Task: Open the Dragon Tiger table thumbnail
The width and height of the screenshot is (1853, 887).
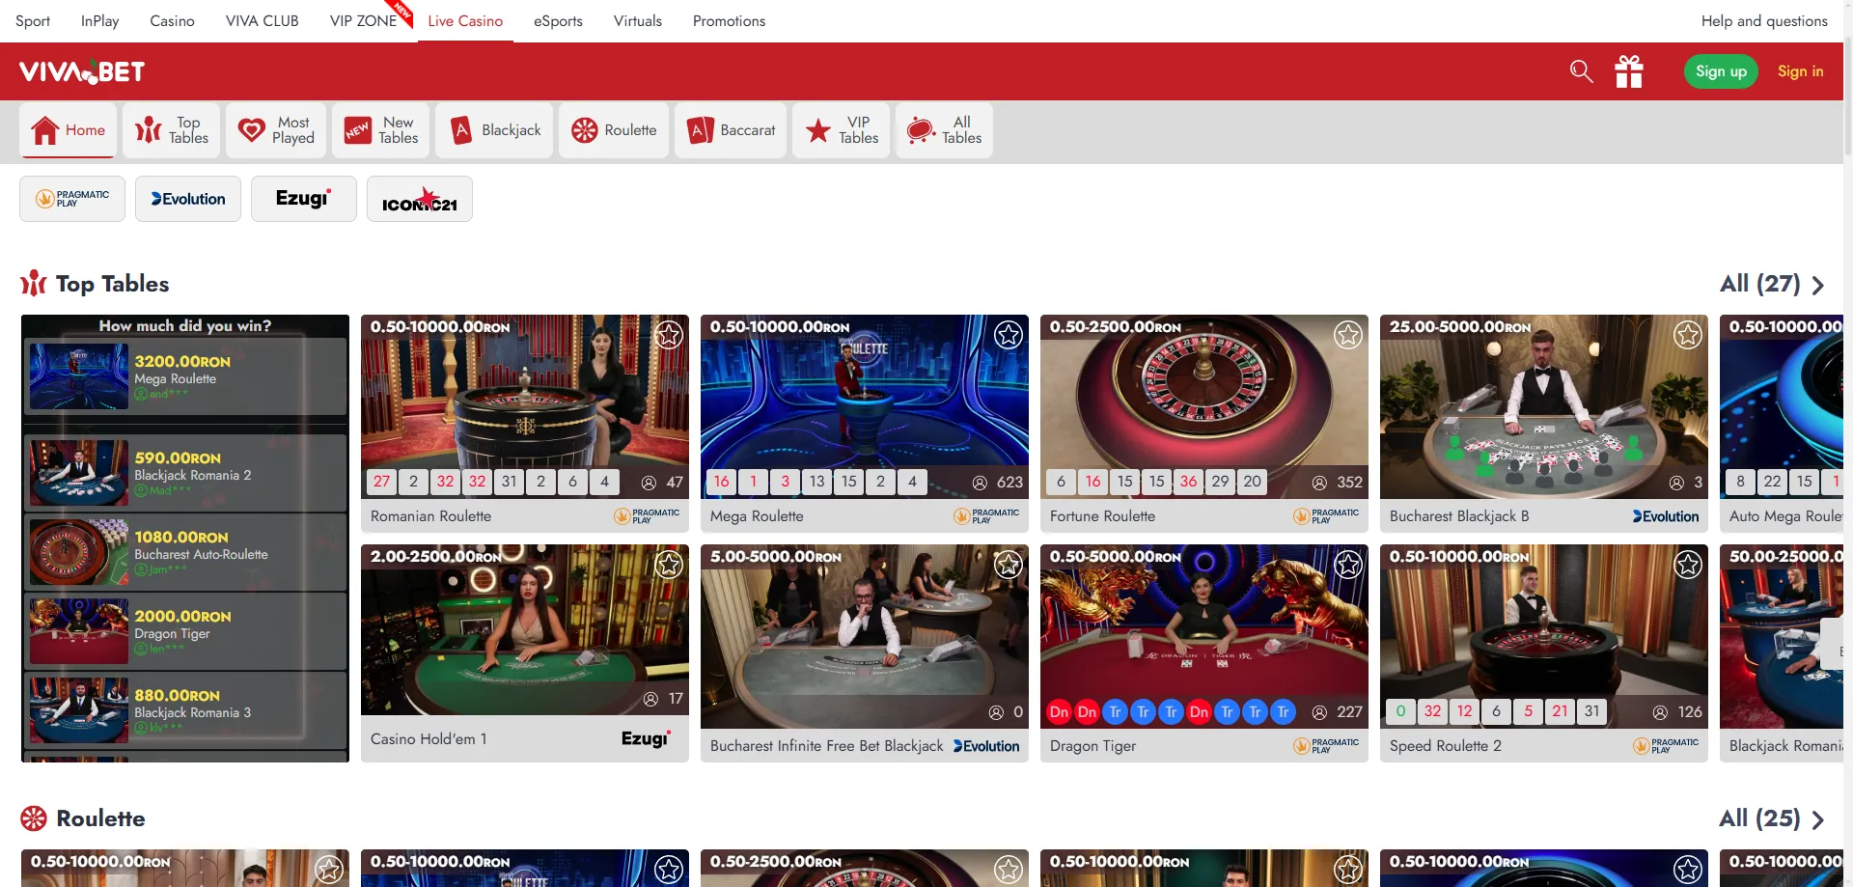Action: (x=1204, y=636)
